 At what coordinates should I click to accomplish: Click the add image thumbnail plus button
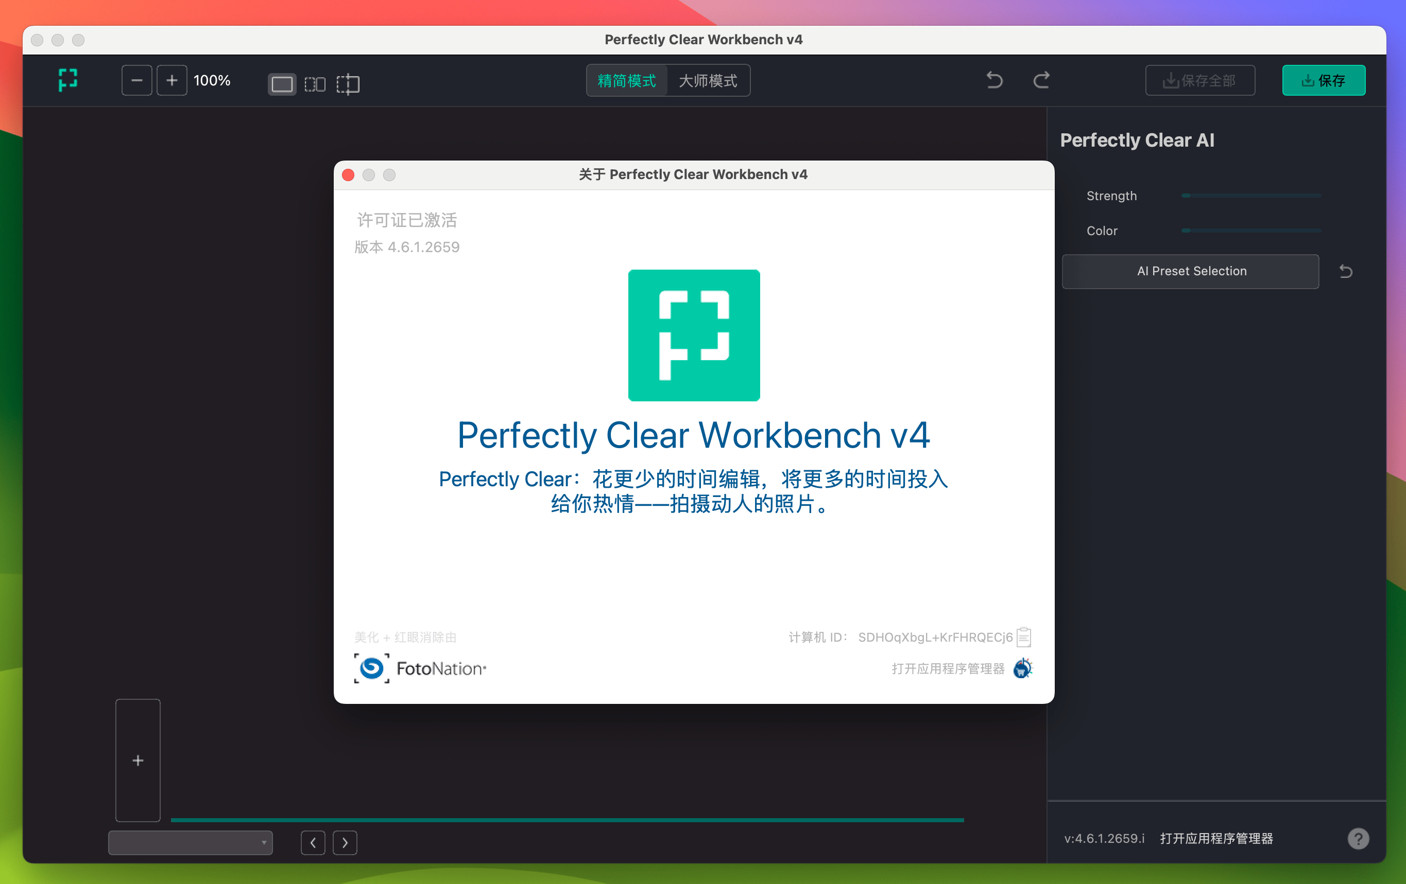point(139,761)
